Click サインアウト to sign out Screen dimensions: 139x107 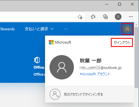click(122, 43)
